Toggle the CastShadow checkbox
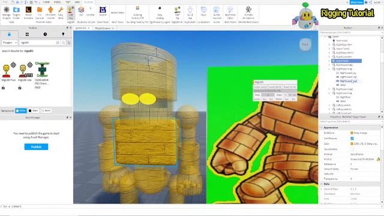384x216 pixels. pyautogui.click(x=352, y=139)
